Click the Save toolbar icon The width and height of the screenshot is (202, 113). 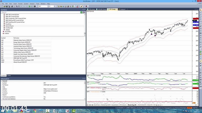click(x=7, y=7)
